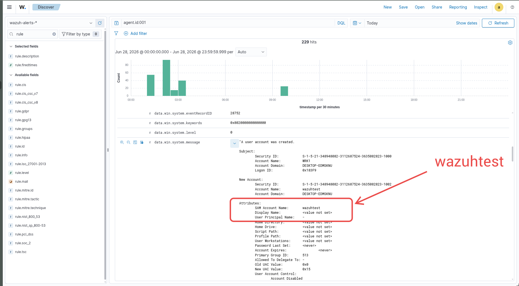Click the rule.firedtimes number type icon

coord(11,65)
